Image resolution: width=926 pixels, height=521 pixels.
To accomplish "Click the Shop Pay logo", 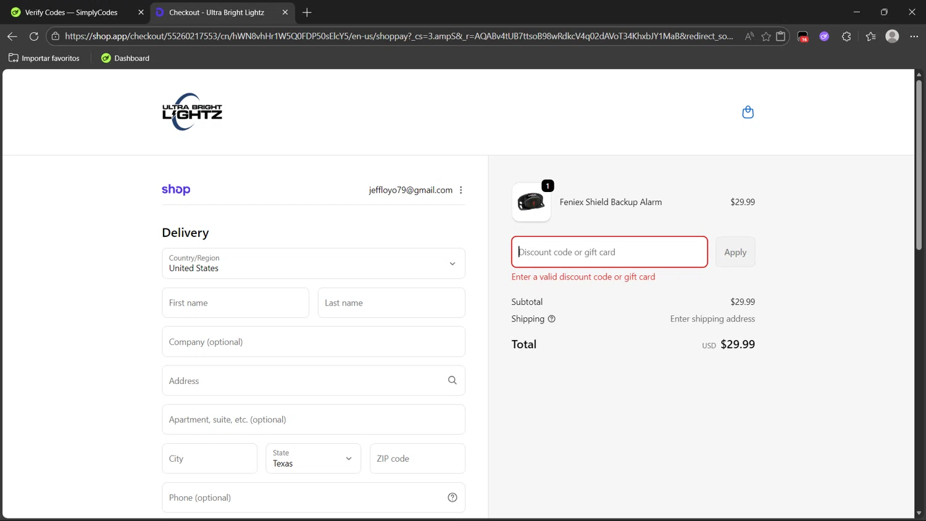I will tap(176, 190).
